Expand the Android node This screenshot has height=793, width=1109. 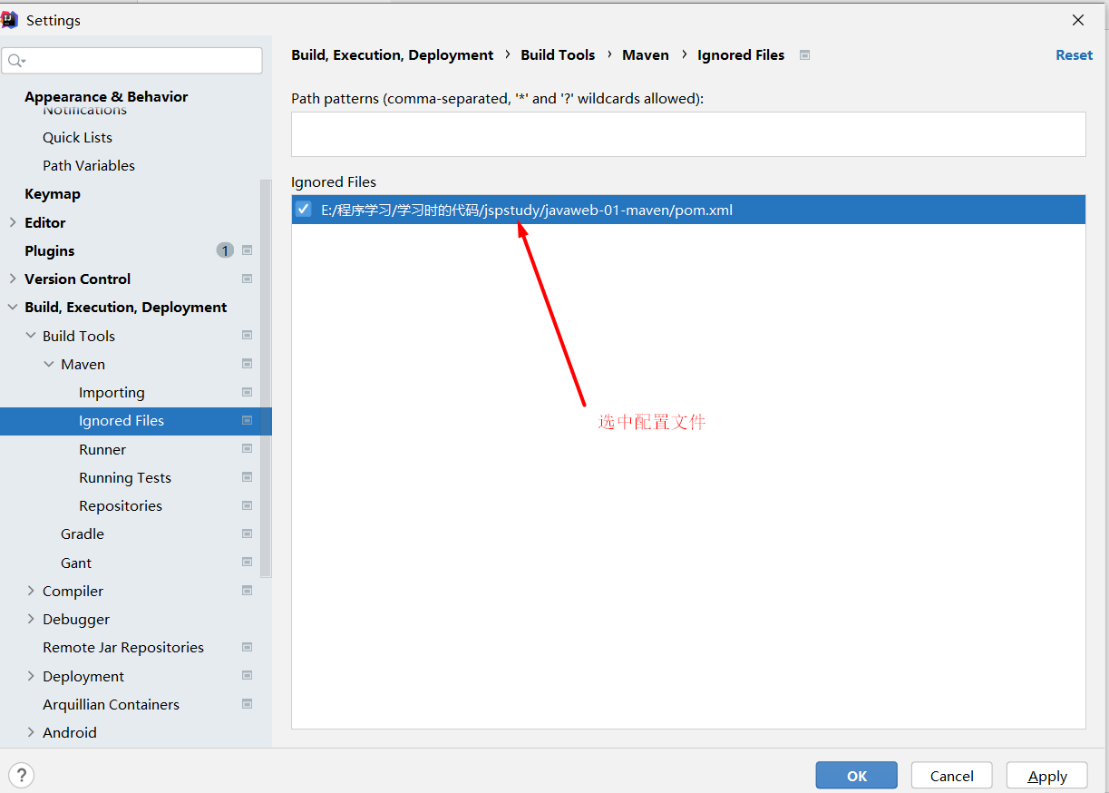[31, 732]
